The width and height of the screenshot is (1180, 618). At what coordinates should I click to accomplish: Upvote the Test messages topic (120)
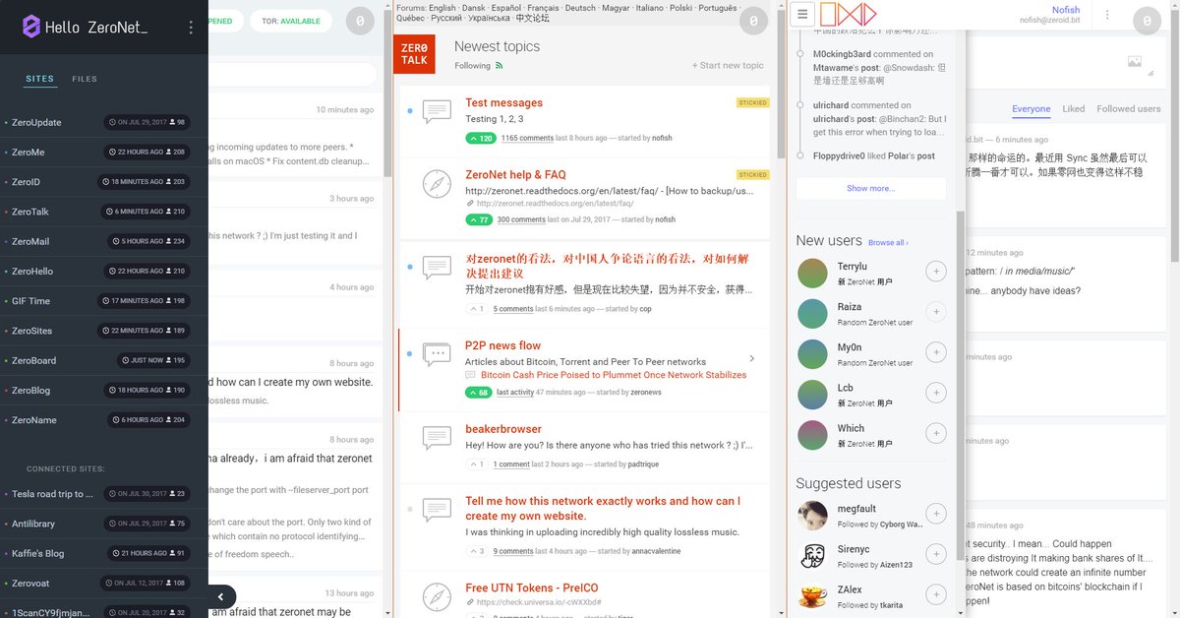coord(481,139)
